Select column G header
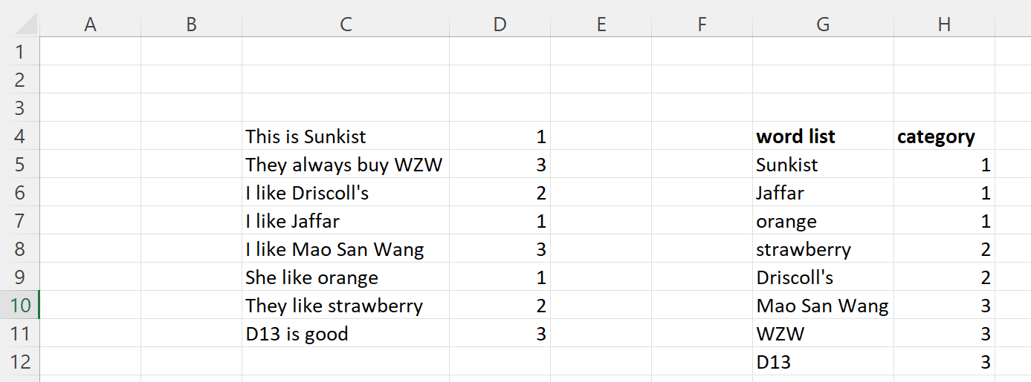This screenshot has height=382, width=1031. coord(823,24)
